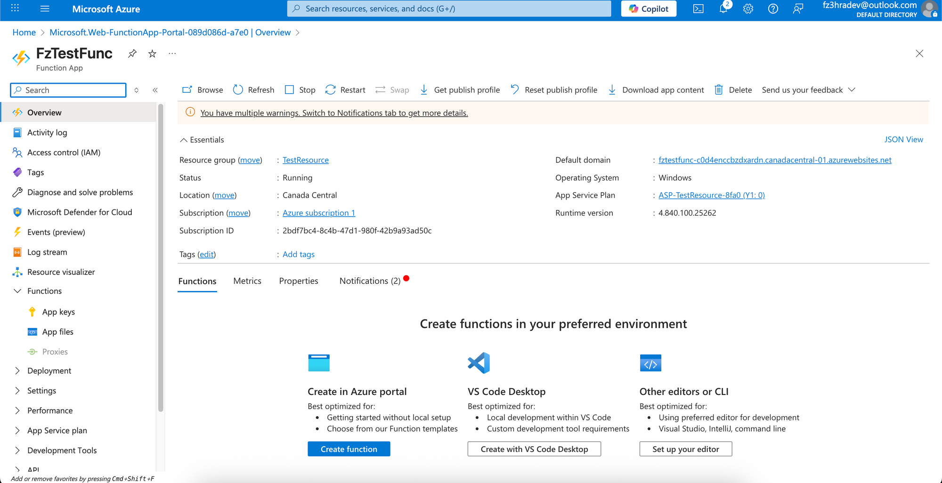Open portal settings gear icon
Screen dimensions: 942x483
click(x=748, y=8)
